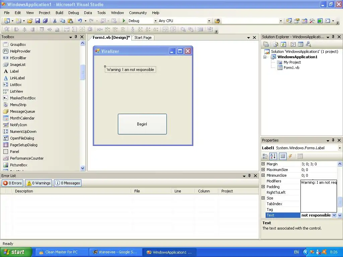Open the Debug configuration dropdown
The height and width of the screenshot is (257, 343).
(155, 21)
